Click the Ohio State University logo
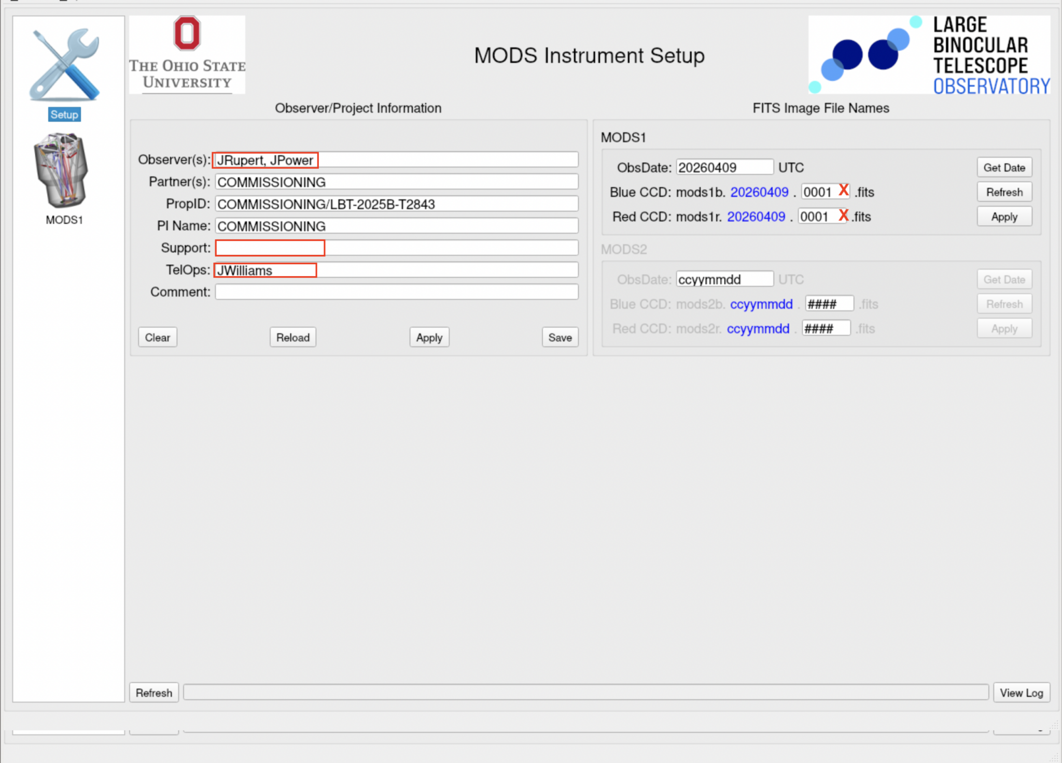1062x763 pixels. [x=187, y=55]
